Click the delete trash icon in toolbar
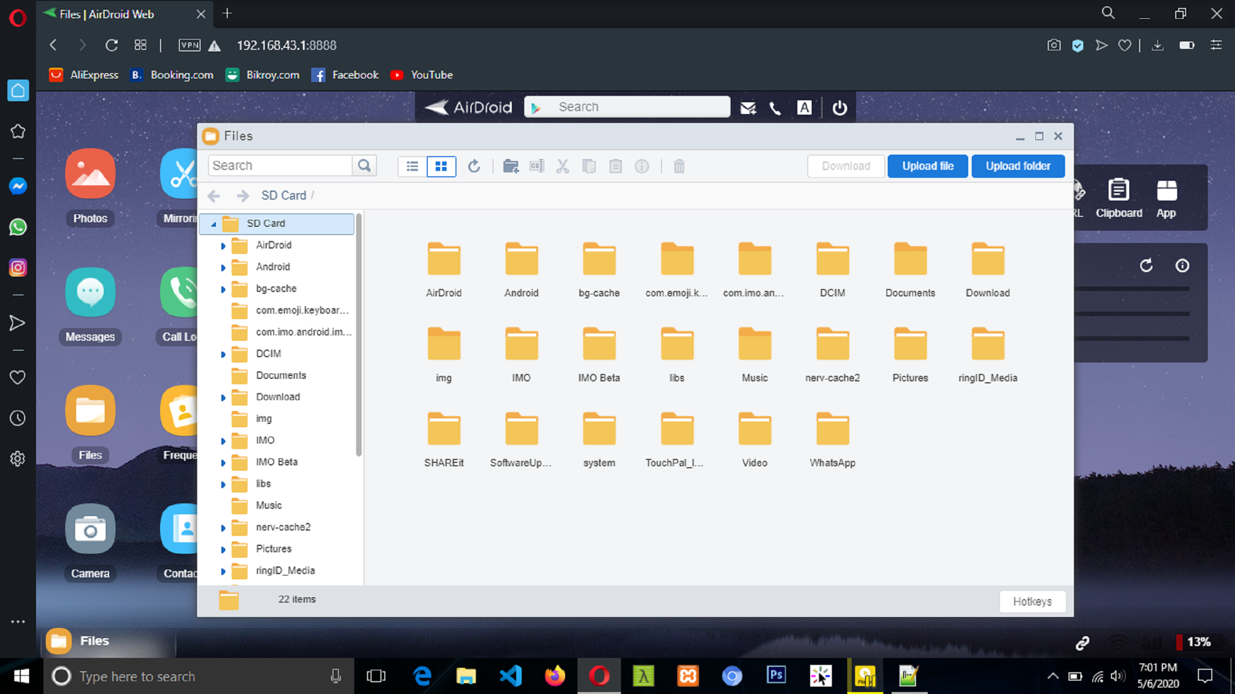Image resolution: width=1235 pixels, height=694 pixels. 679,166
